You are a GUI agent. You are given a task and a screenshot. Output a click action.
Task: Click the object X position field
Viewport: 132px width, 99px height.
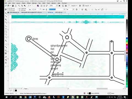tap(13, 9)
